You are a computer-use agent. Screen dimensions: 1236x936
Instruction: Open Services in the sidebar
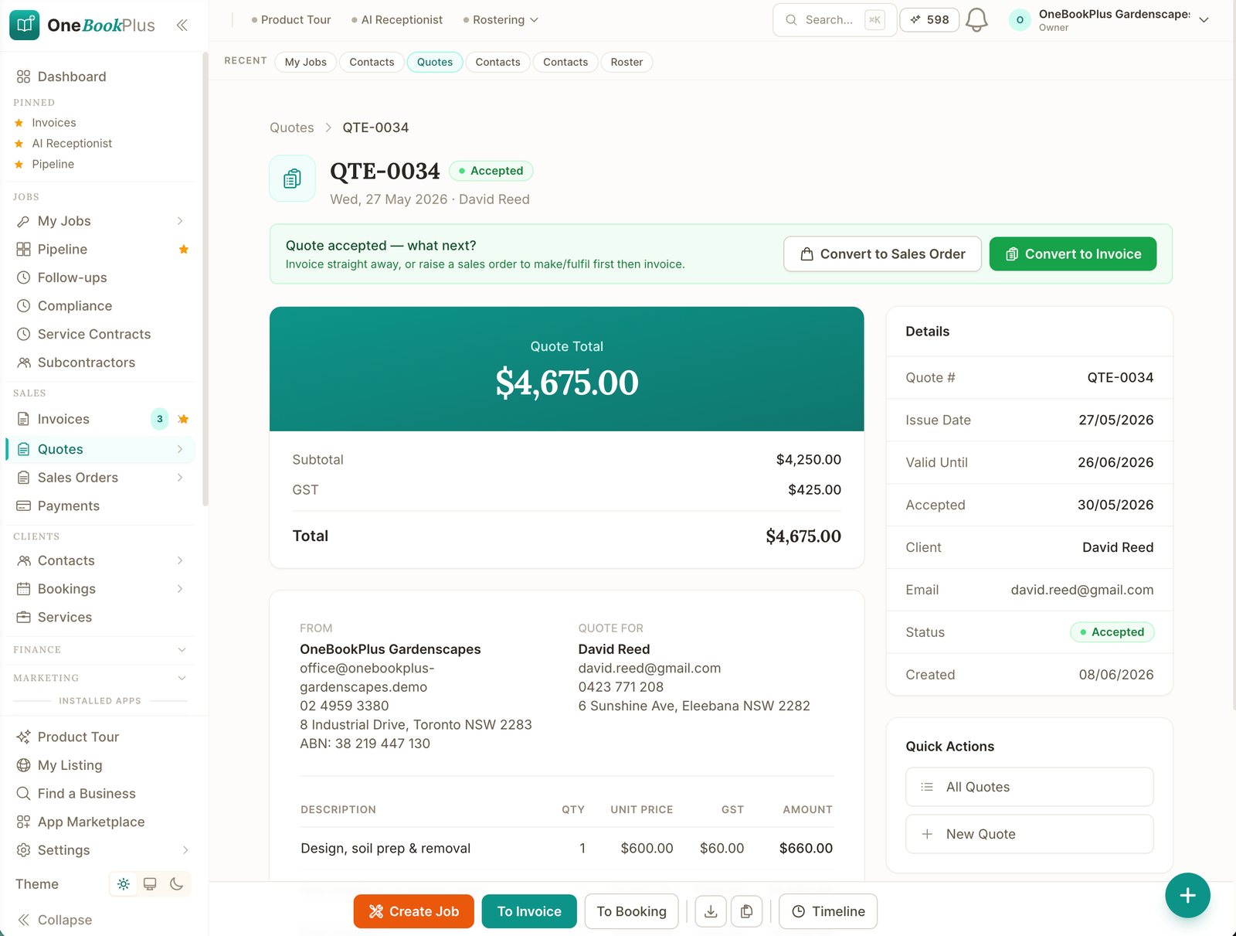(x=64, y=617)
